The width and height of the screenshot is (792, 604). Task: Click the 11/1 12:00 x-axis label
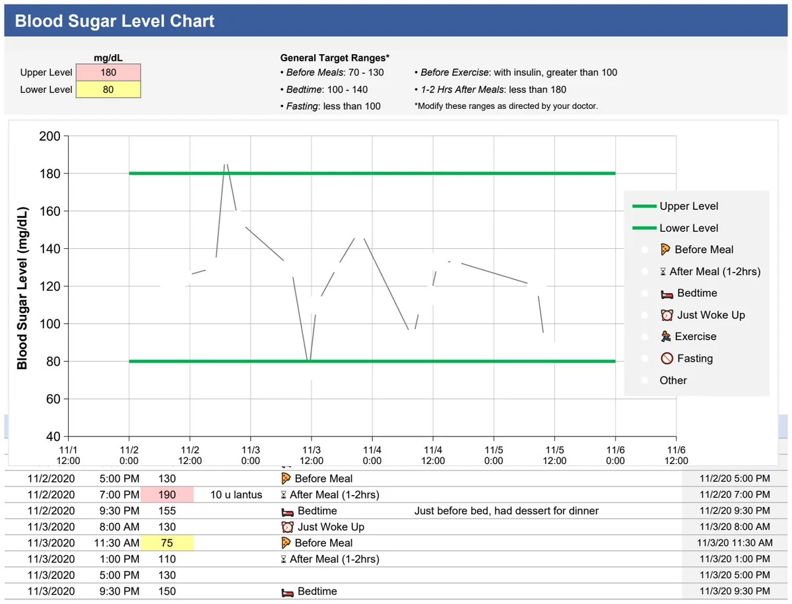(69, 455)
